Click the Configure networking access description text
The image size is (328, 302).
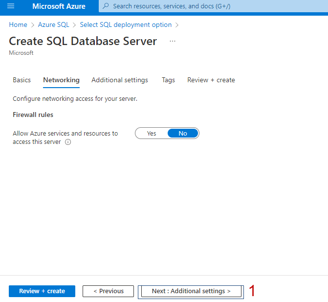[x=75, y=99]
